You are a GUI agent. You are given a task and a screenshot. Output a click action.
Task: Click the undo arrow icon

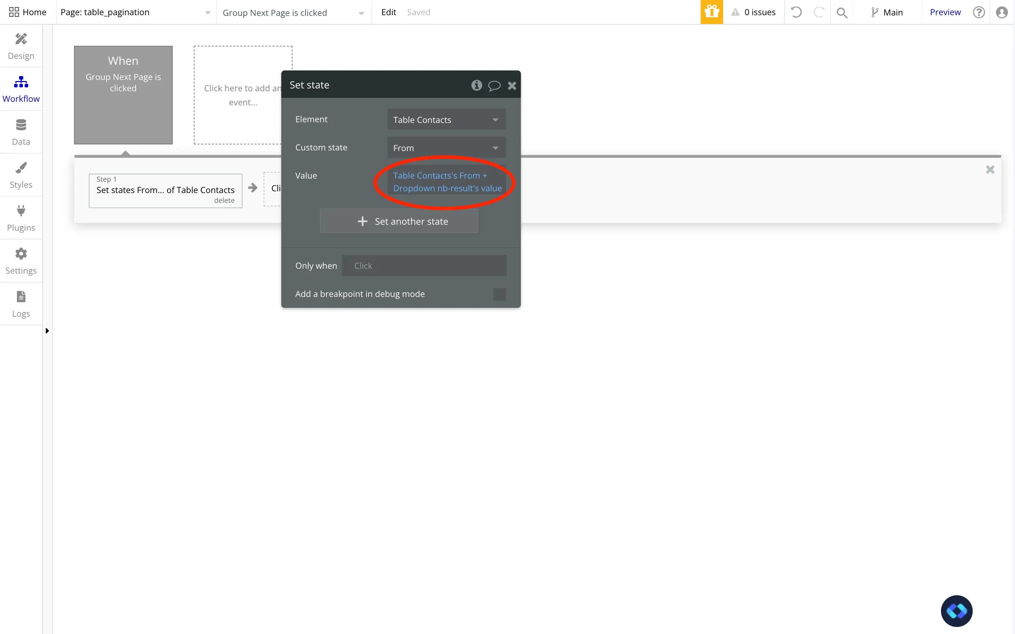796,12
